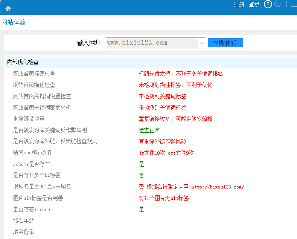
Task: Expand the URL dropdown arrow
Action: 202,43
